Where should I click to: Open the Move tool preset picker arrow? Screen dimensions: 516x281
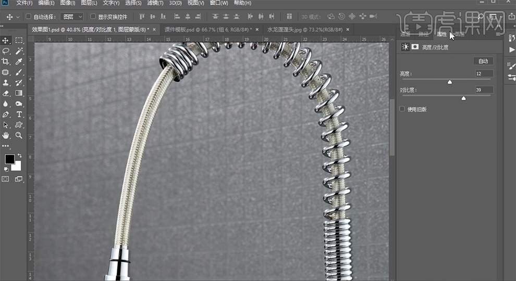(x=18, y=17)
